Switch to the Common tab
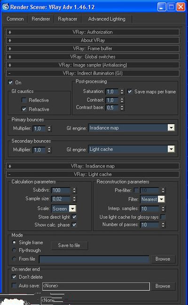188x305 pixels. 15,19
